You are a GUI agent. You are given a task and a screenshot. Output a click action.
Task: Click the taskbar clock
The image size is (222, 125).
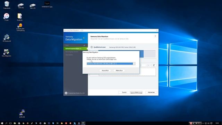[x=217, y=123]
